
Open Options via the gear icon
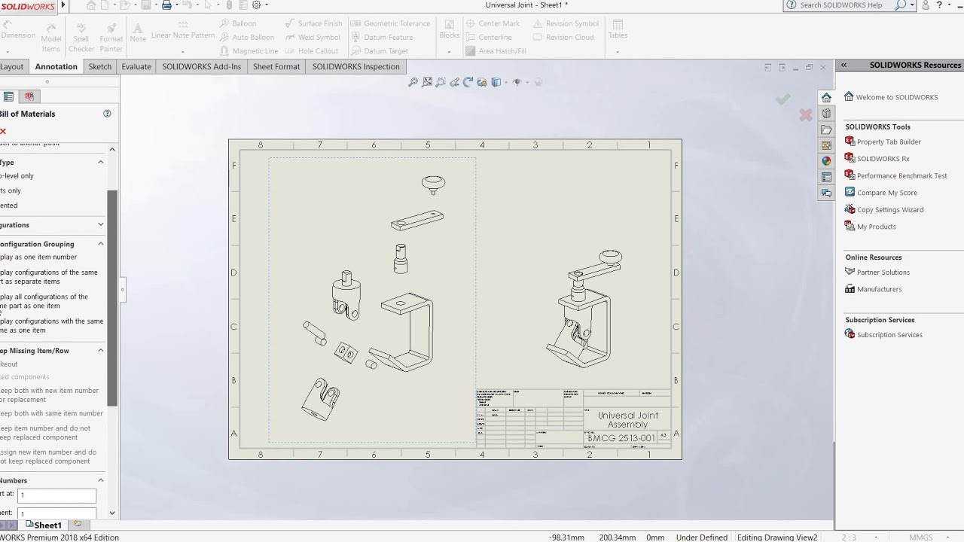click(x=256, y=5)
